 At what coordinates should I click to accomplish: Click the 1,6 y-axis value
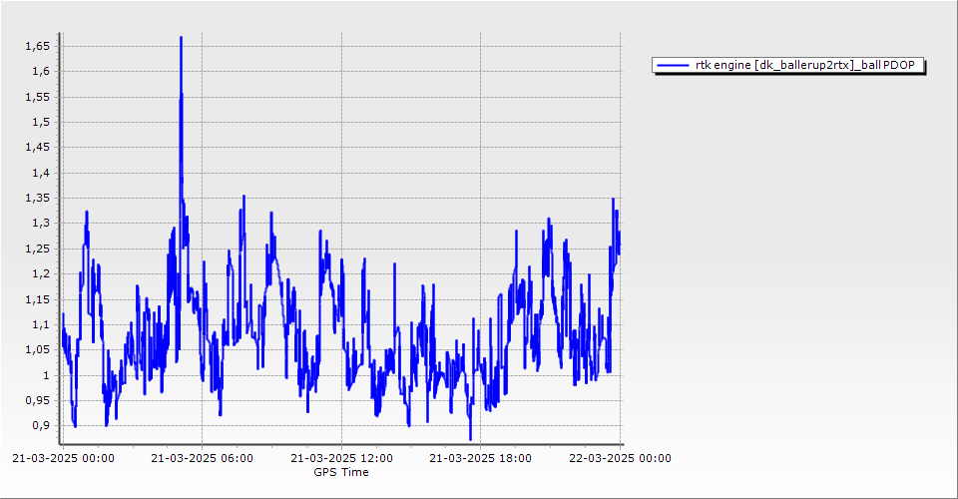click(x=41, y=72)
